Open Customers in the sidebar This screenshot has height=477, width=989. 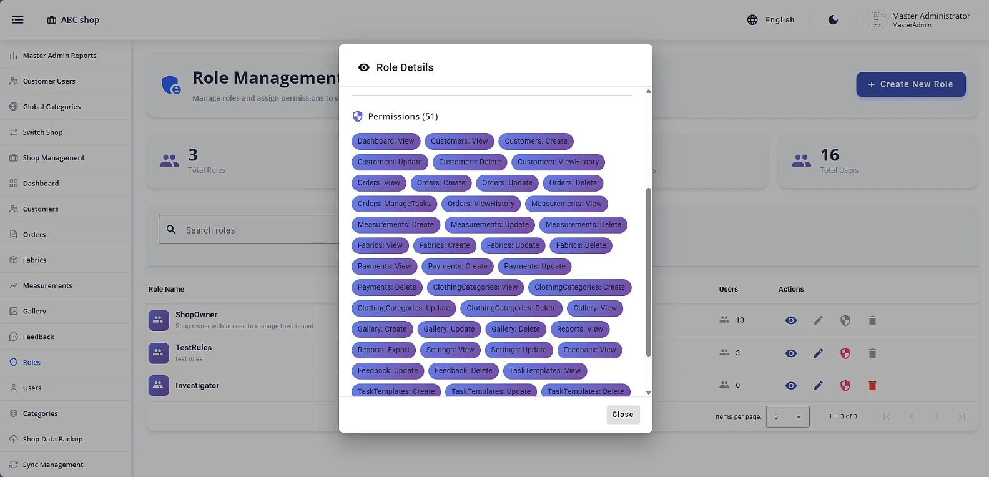click(x=66, y=209)
